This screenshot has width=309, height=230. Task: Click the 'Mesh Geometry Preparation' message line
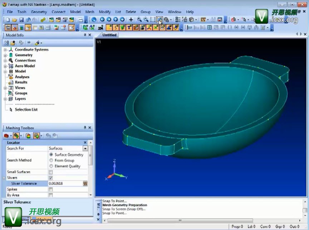click(x=125, y=205)
